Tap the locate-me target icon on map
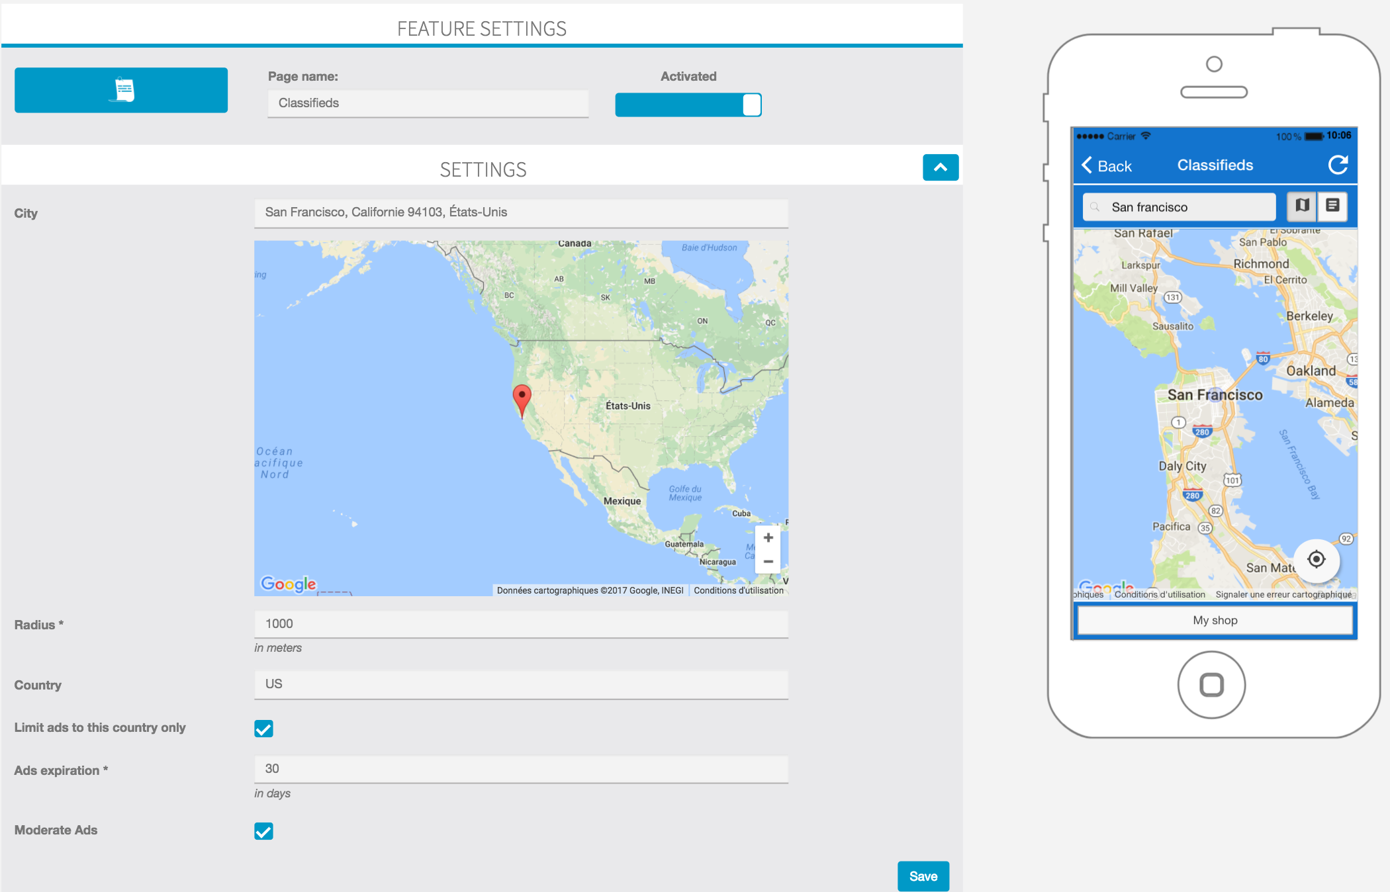 click(1316, 560)
